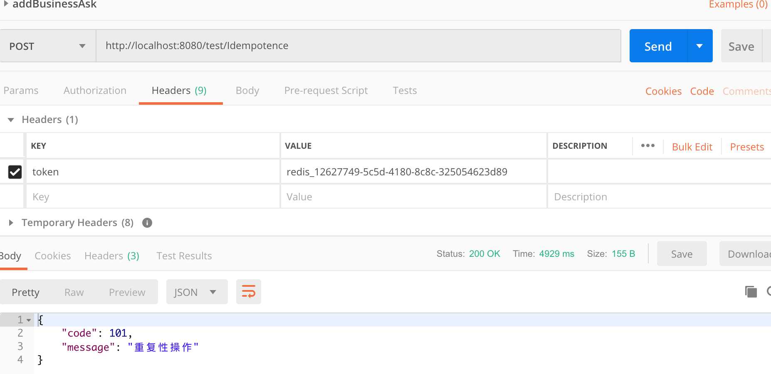Select the Pretty view mode
This screenshot has width=771, height=374.
[25, 293]
